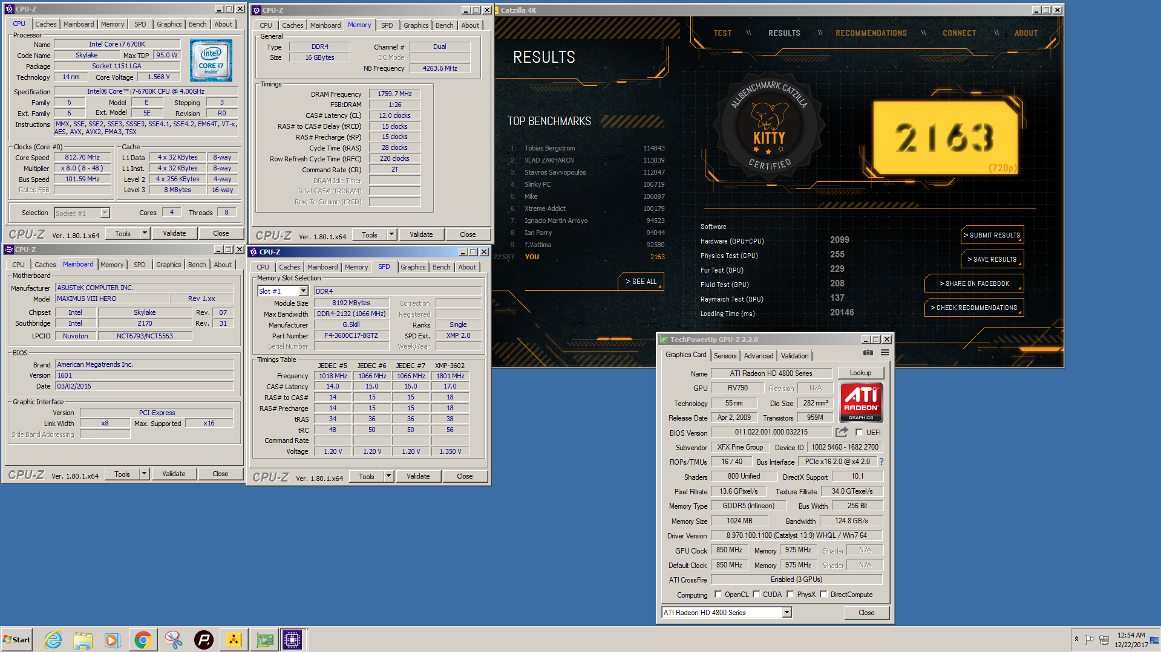Go to RECOMMENDATIONS in Catzilla menu

click(x=871, y=33)
